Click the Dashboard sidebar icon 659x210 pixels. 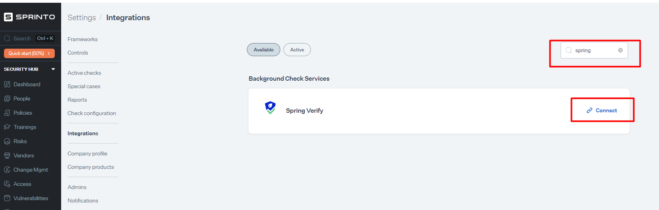pyautogui.click(x=7, y=84)
